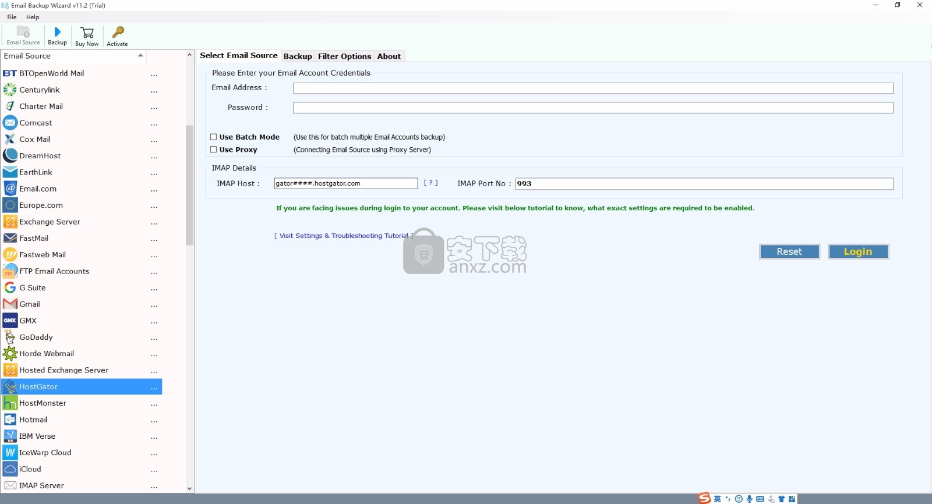Select the Europe.com icon

[x=10, y=205]
